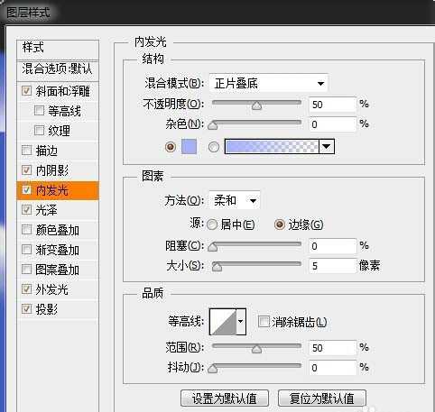Click the 范围 value field
The width and height of the screenshot is (435, 412).
click(x=332, y=348)
